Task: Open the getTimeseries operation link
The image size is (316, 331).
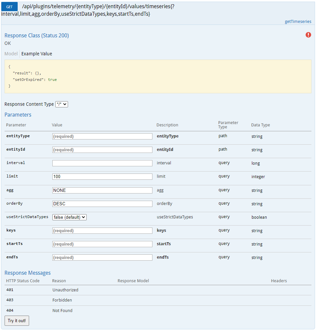Action: (298, 21)
